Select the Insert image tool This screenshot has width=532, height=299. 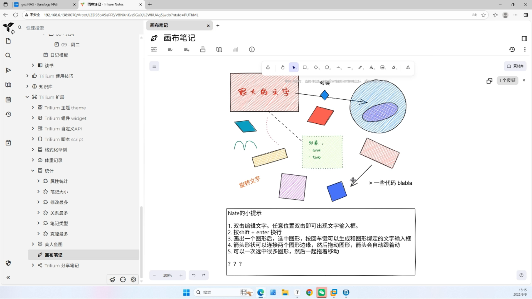coord(382,67)
